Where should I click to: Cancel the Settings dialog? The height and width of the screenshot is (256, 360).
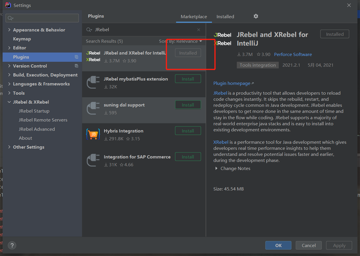(309, 245)
